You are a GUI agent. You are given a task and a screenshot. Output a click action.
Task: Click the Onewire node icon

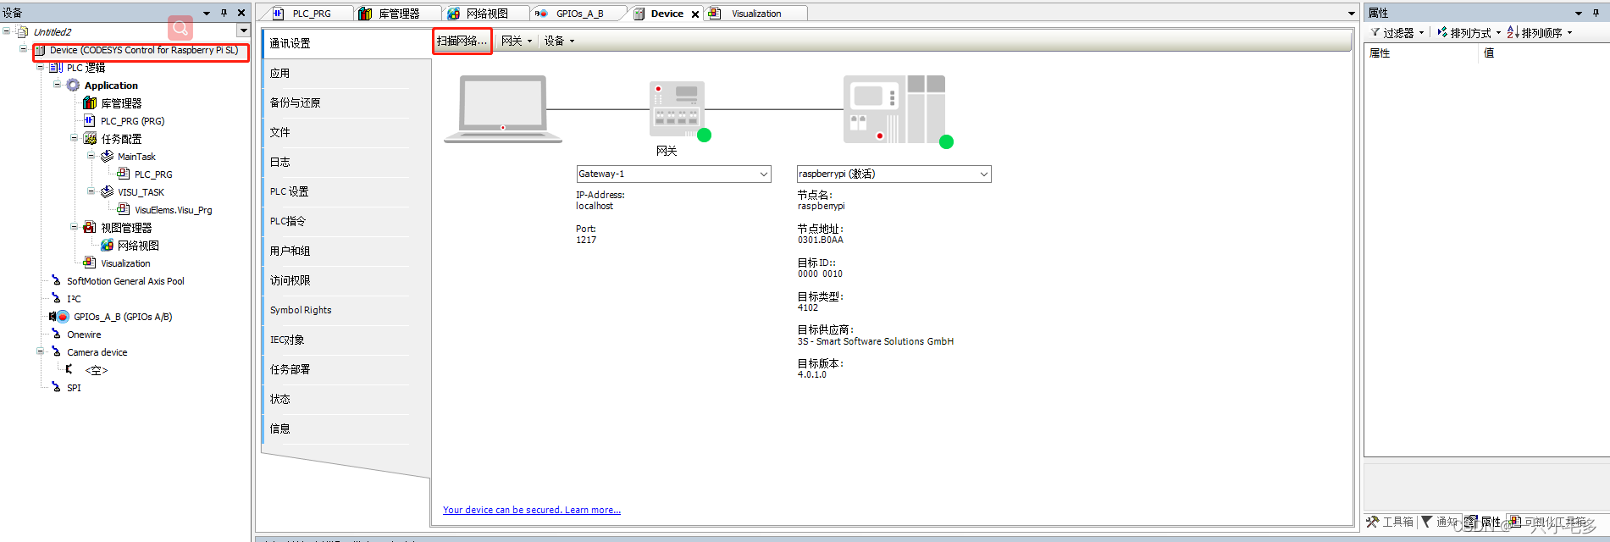tap(57, 335)
